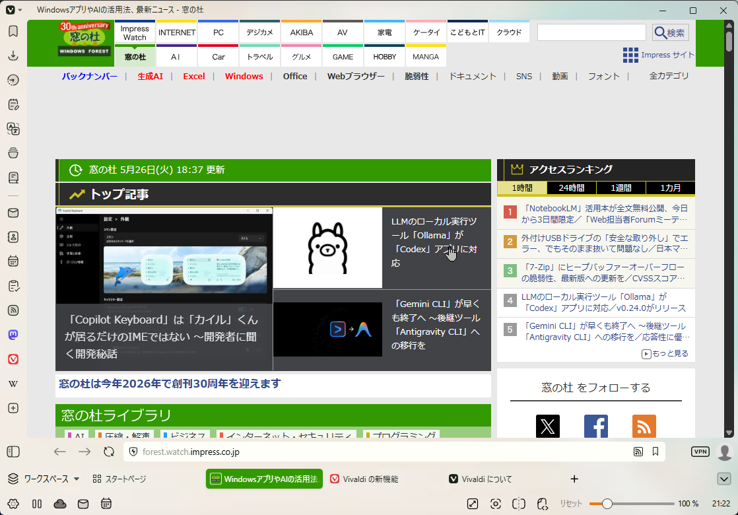Open the Contacts panel in sidebar
The height and width of the screenshot is (515, 738).
pyautogui.click(x=13, y=237)
